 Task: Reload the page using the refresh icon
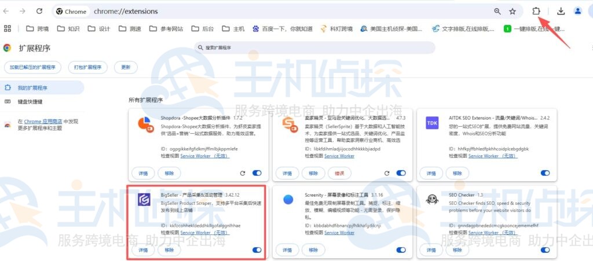coord(39,11)
